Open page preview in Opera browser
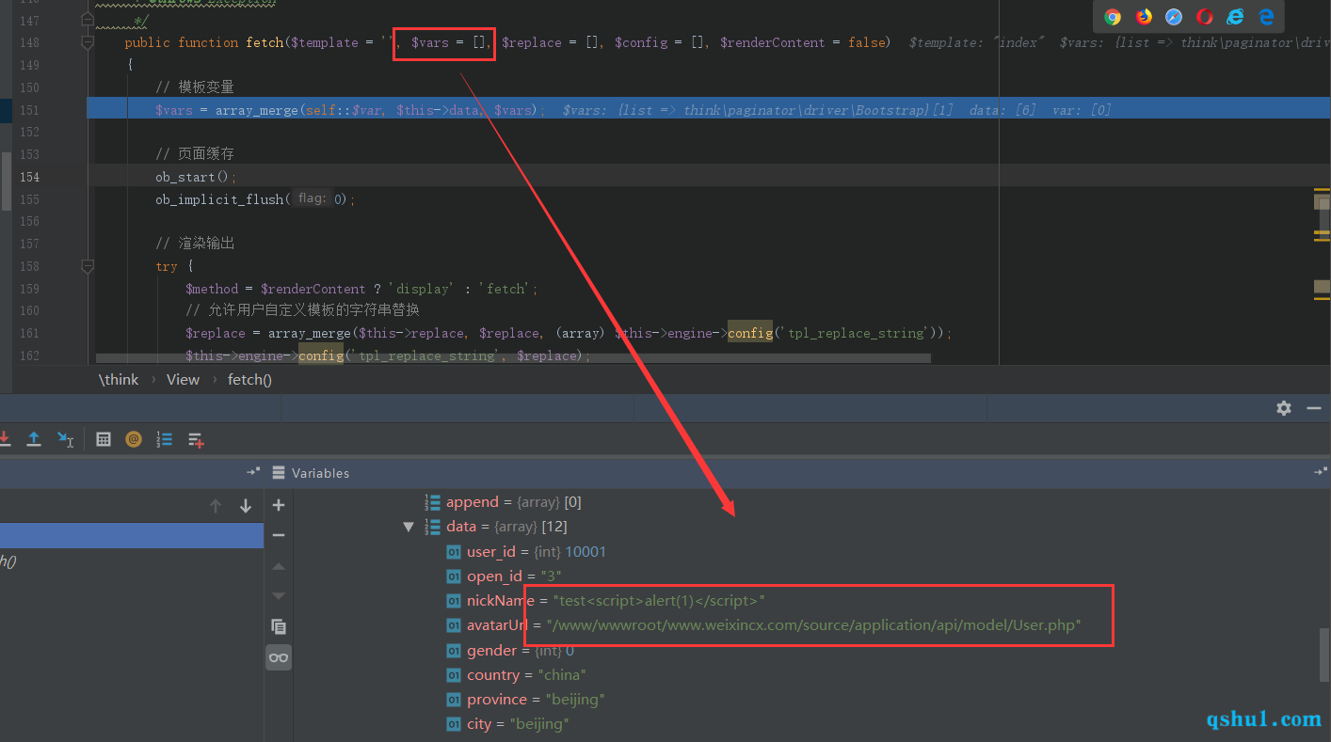1331x742 pixels. point(1205,17)
